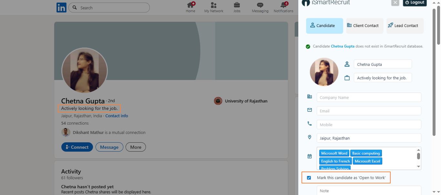Click the Logout button
Image resolution: width=441 pixels, height=195 pixels.
[x=415, y=3]
